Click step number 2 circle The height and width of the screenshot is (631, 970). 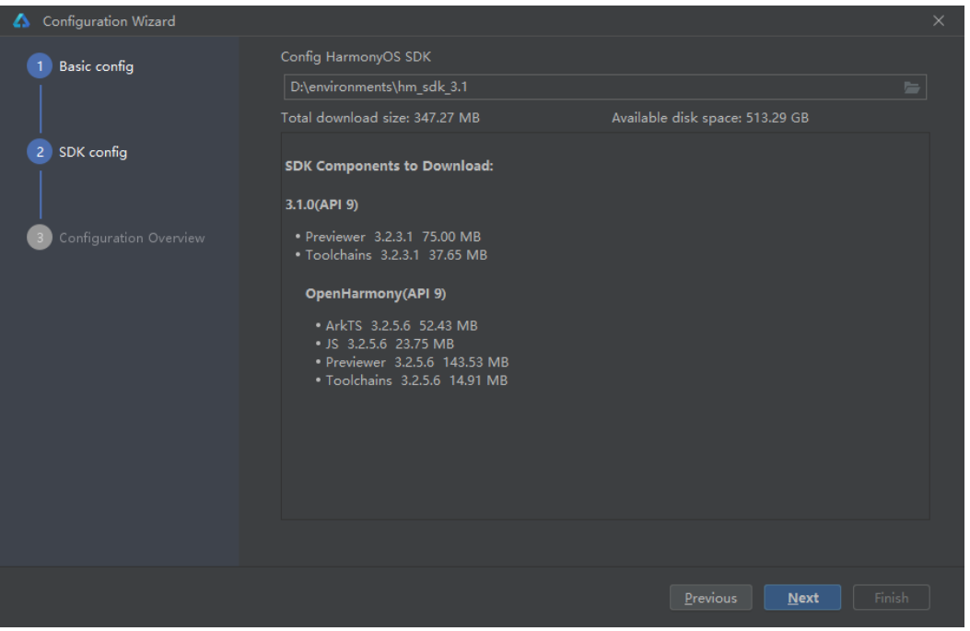(40, 152)
